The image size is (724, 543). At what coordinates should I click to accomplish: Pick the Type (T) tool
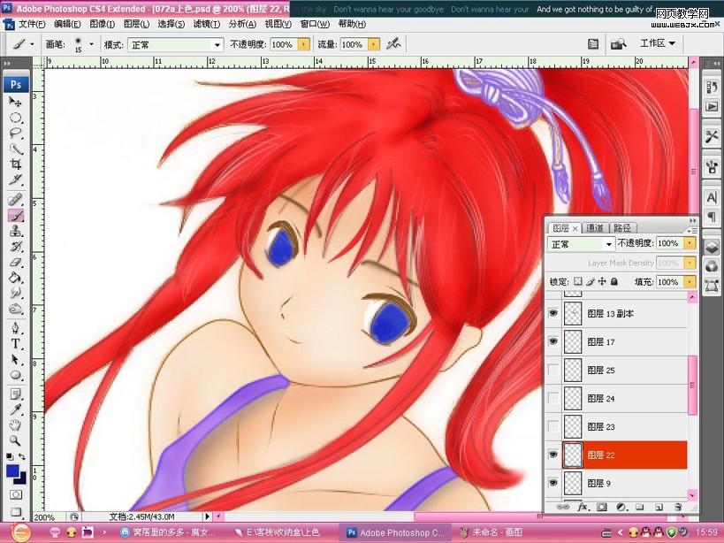[16, 343]
